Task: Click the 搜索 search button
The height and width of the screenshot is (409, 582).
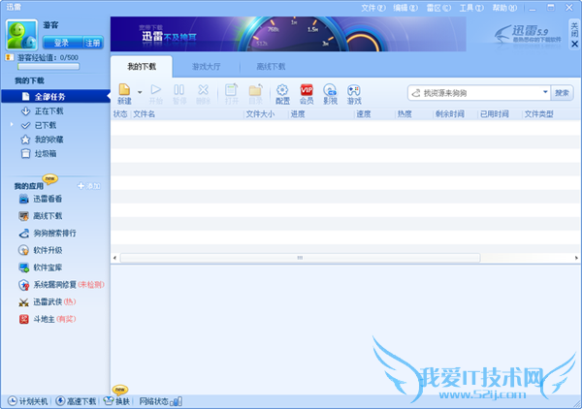Action: point(562,93)
